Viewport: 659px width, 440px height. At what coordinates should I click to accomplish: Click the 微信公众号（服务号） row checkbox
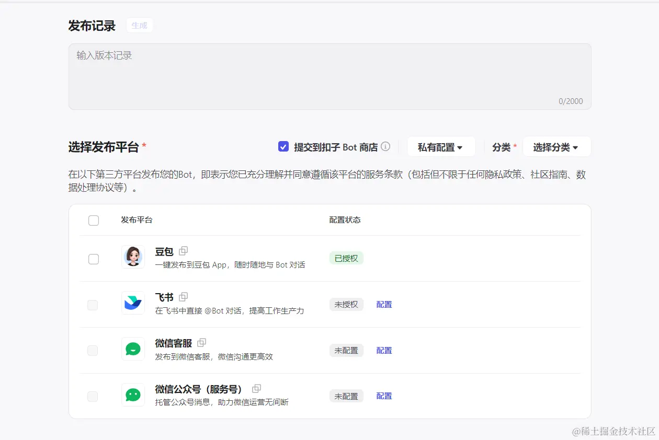point(93,397)
